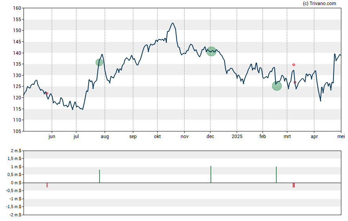Image resolution: width=348 pixels, height=221 pixels.
Task: Click the red volume bar in late May
Action: point(47,185)
